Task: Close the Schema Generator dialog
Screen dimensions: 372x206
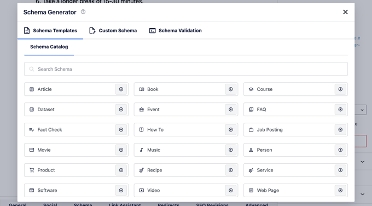Action: click(x=345, y=12)
